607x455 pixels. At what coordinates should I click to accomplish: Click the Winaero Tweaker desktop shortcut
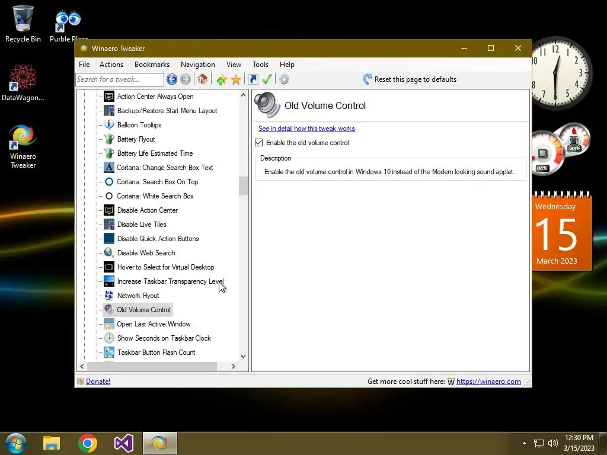[x=23, y=146]
